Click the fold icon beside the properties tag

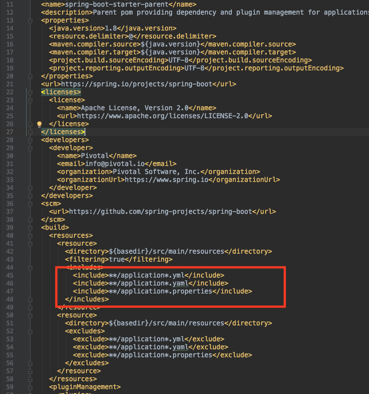[x=30, y=20]
